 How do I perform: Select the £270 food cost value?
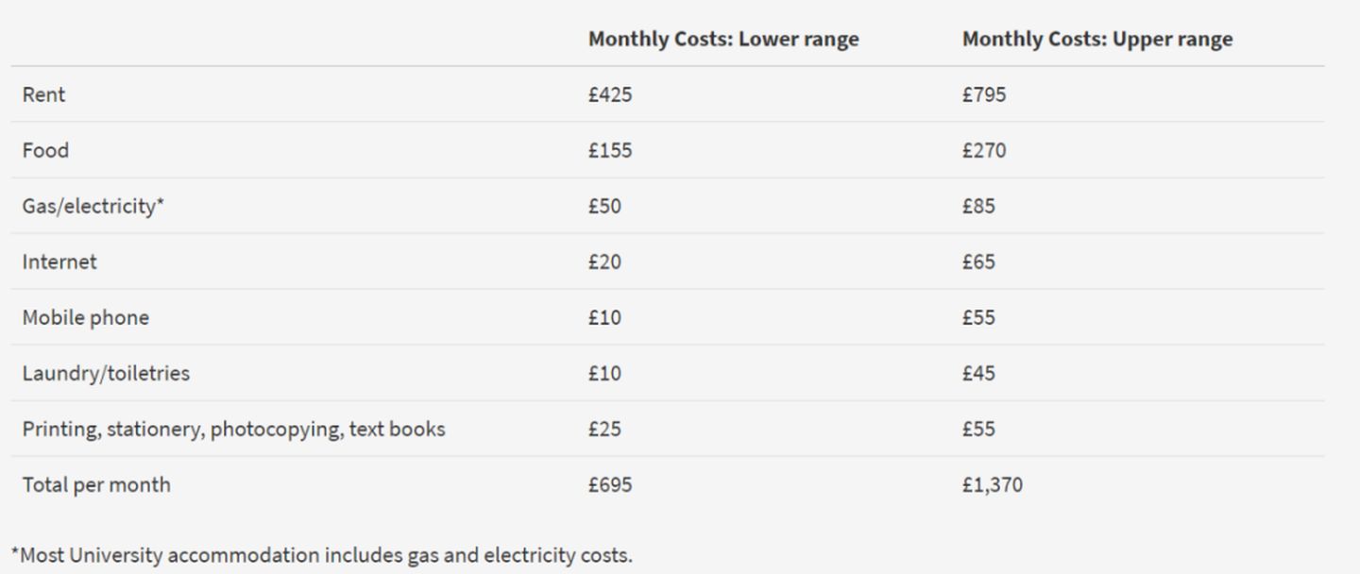pos(984,150)
